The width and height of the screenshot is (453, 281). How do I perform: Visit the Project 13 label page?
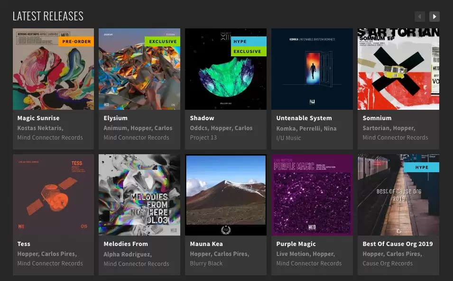(x=203, y=138)
